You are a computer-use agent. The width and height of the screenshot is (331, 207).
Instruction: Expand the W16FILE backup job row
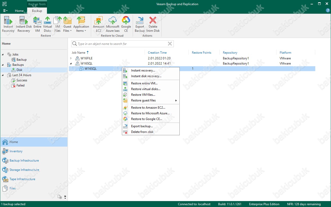pyautogui.click(x=71, y=58)
